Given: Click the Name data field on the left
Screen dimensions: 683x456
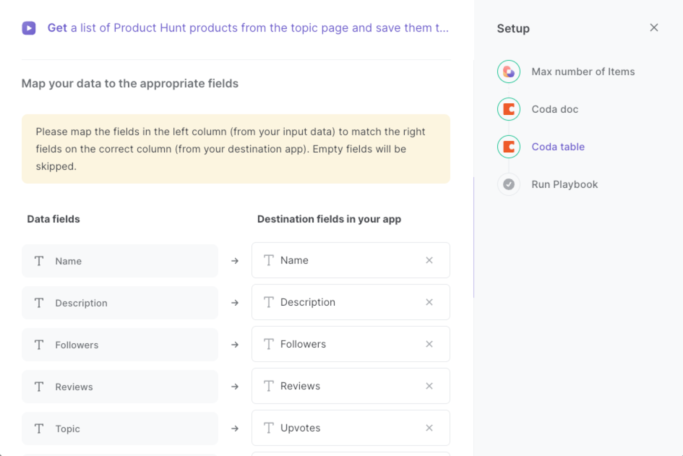Looking at the screenshot, I should (x=120, y=261).
